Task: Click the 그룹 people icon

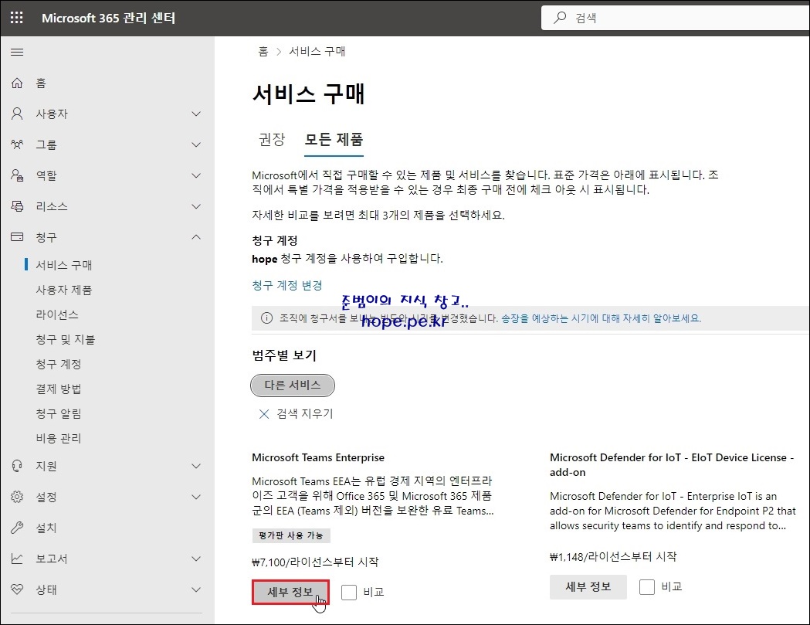Action: (x=17, y=144)
